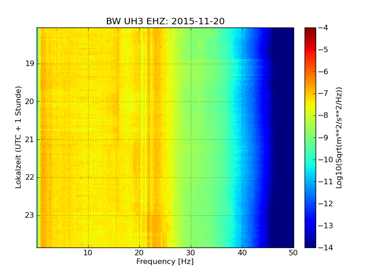Click the x-axis tick label 10
The width and height of the screenshot is (367, 275).
tap(88, 253)
